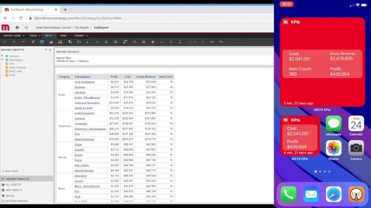The height and width of the screenshot is (208, 371).
Task: Switch to the All Objects panel tab
Action: coord(27,184)
